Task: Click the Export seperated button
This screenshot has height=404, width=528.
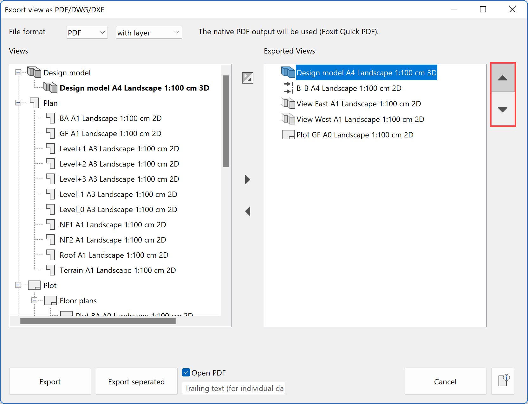Action: pos(136,381)
